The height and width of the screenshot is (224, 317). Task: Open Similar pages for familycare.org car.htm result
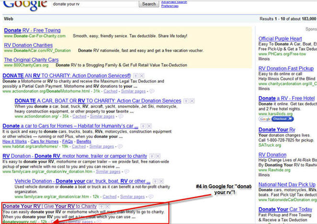pos(132,197)
